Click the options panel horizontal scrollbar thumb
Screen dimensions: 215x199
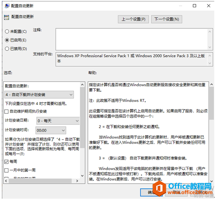point(40,181)
